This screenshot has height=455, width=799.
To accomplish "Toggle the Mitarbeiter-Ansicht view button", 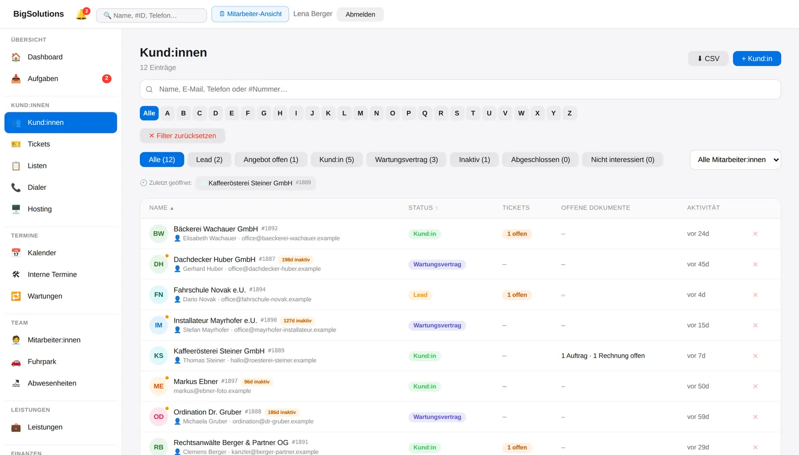I will click(x=250, y=14).
